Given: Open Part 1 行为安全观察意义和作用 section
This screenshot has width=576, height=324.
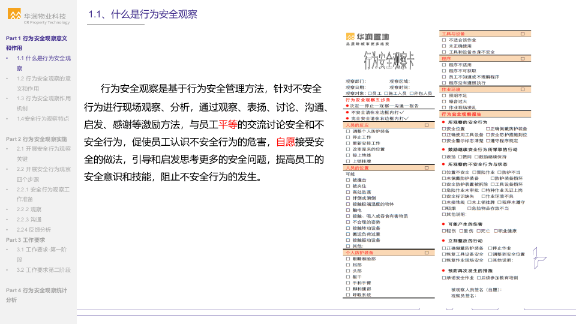Looking at the screenshot, I should 37,43.
